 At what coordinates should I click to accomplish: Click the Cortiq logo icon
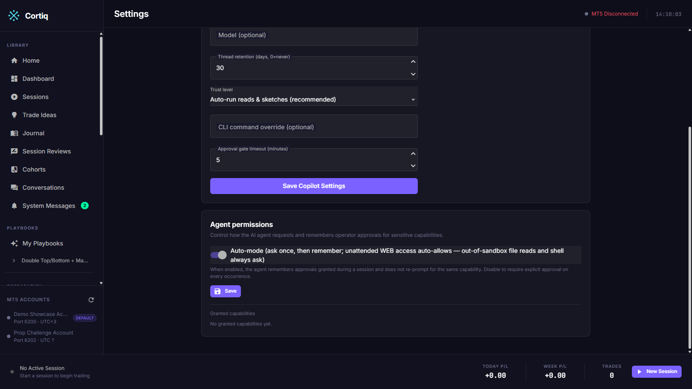point(14,16)
